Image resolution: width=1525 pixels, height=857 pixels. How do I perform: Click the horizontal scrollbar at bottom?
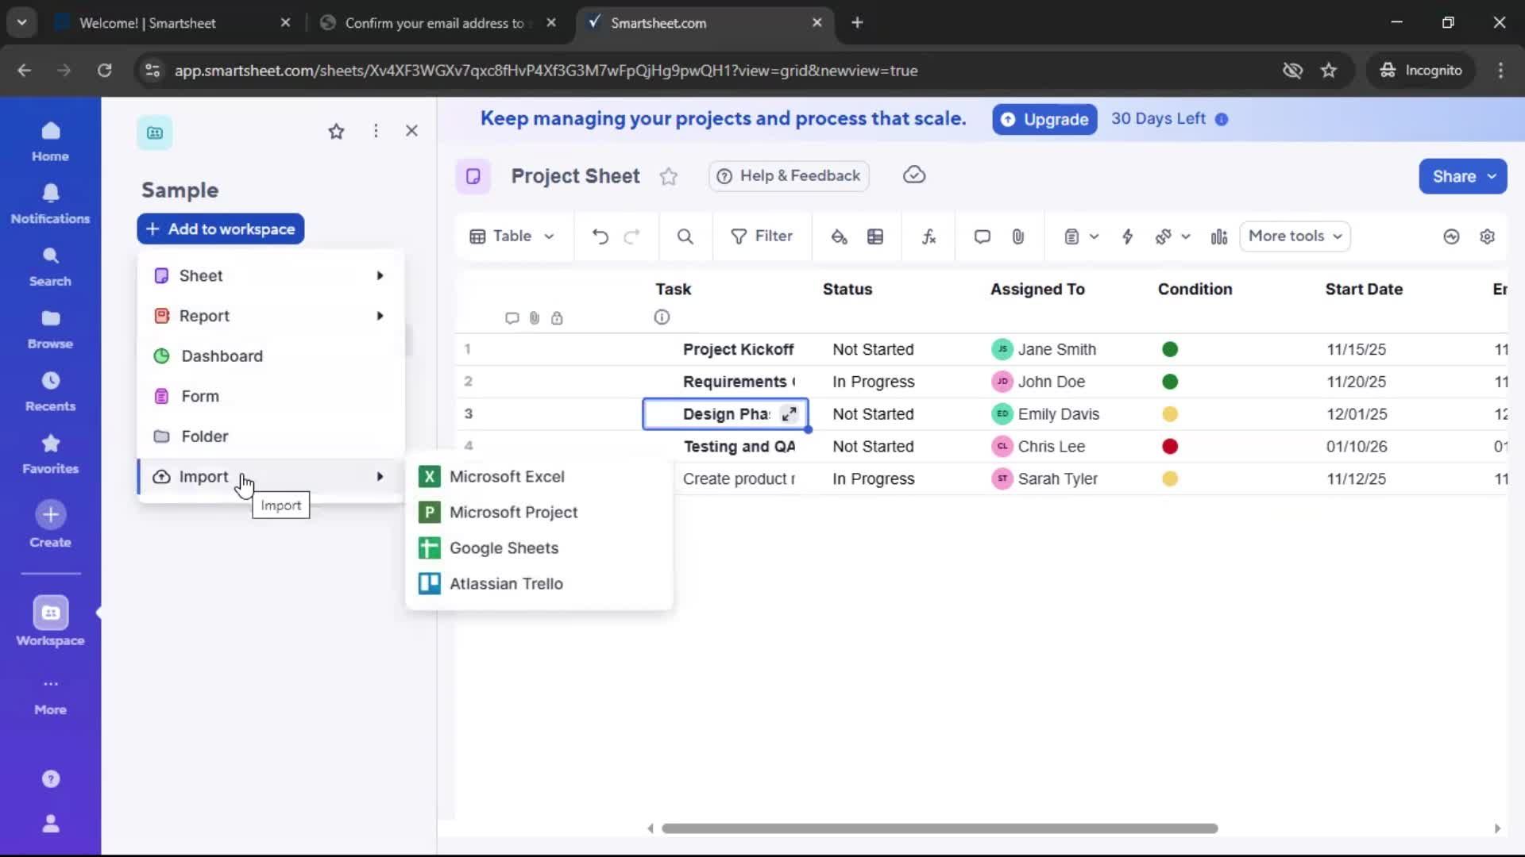(937, 828)
